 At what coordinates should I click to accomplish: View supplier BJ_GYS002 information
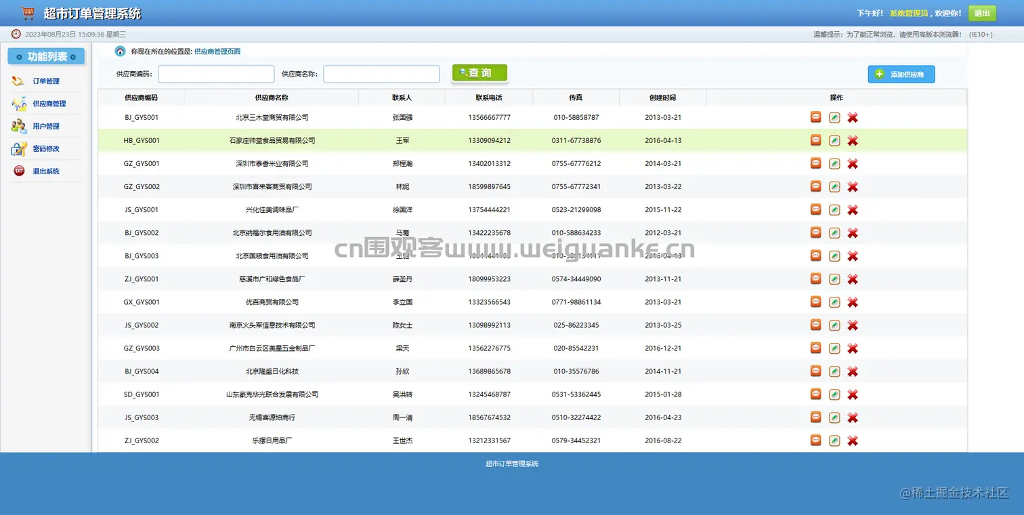pyautogui.click(x=816, y=232)
